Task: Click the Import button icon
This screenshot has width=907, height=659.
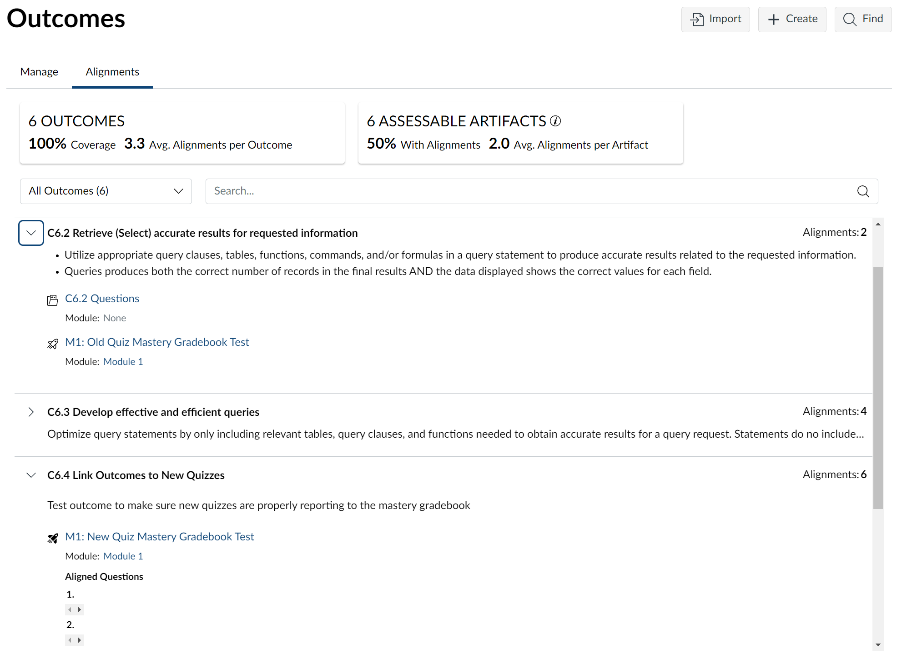Action: click(697, 19)
